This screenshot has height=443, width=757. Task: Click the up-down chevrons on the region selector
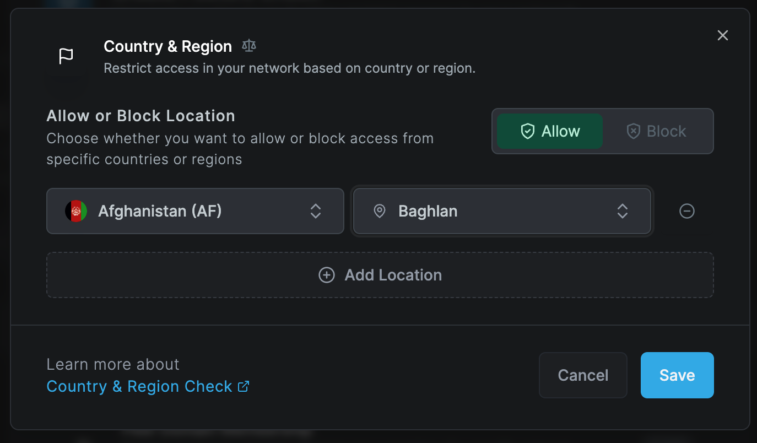pyautogui.click(x=623, y=211)
